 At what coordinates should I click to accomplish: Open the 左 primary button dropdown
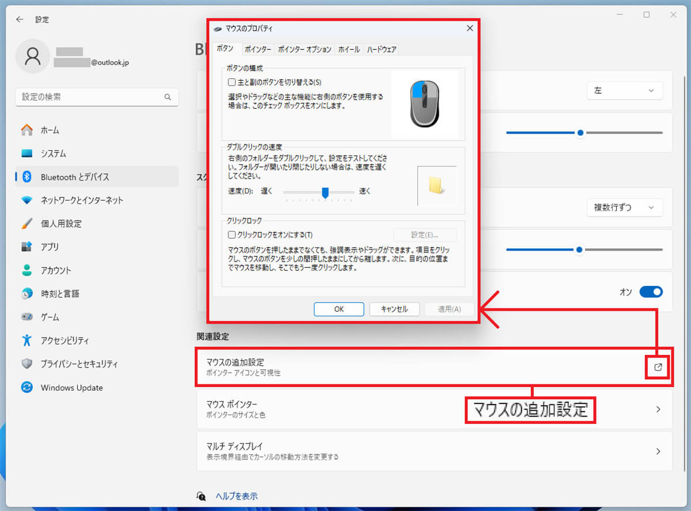click(625, 90)
